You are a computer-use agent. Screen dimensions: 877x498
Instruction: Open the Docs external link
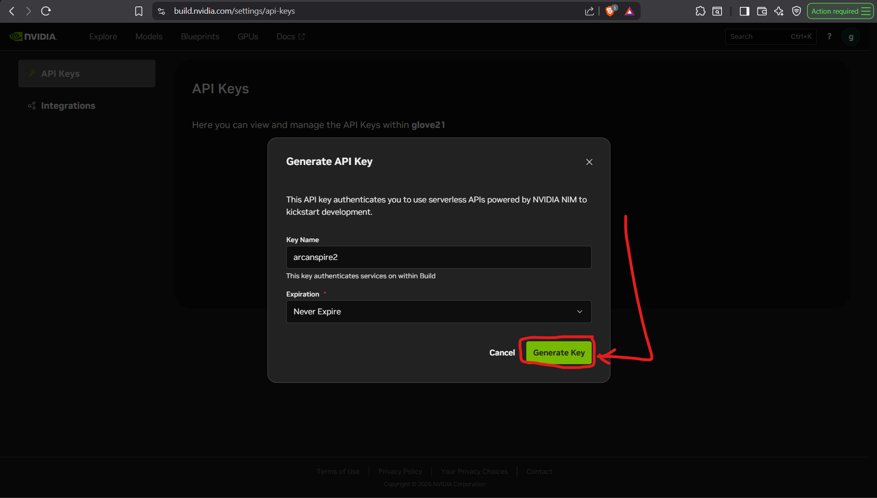(x=290, y=37)
